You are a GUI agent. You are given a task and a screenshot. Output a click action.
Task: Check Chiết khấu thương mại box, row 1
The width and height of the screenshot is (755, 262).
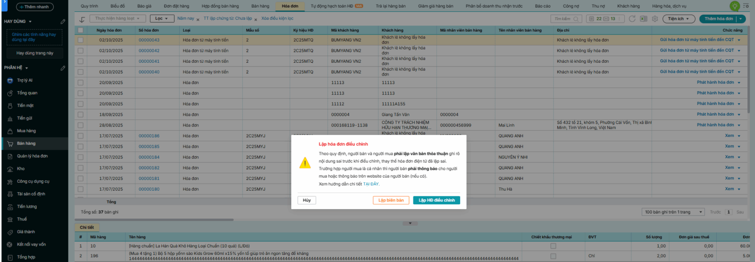pos(553,246)
